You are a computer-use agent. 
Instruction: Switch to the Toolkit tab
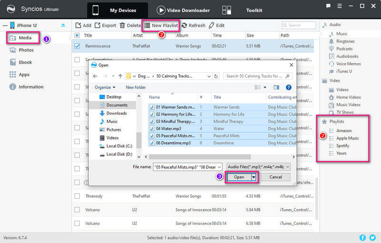point(252,10)
